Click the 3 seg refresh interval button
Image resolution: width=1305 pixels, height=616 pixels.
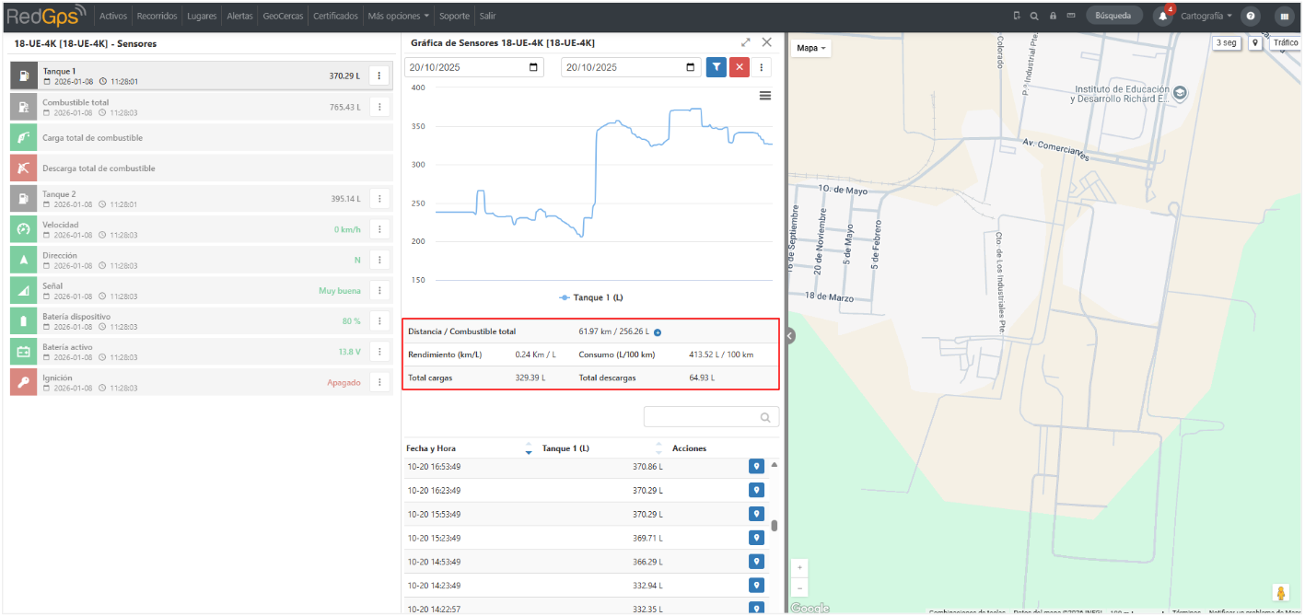[x=1226, y=42]
